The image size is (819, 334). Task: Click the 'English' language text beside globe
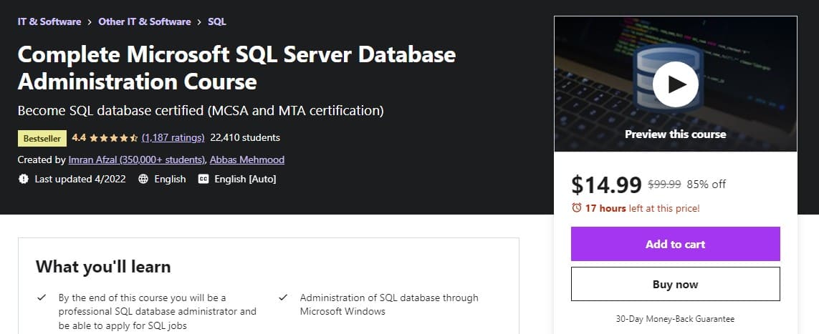[x=170, y=179]
